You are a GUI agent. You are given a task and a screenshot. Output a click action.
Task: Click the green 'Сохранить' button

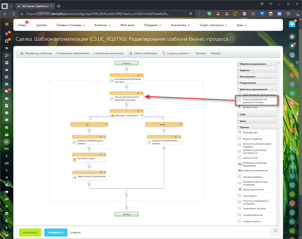tap(30, 232)
